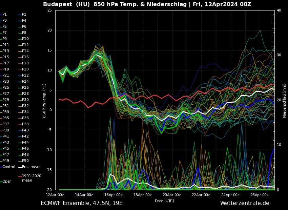Select the 20Apr 00z date tick
Image resolution: width=288 pixels, height=210 pixels.
pos(172,195)
